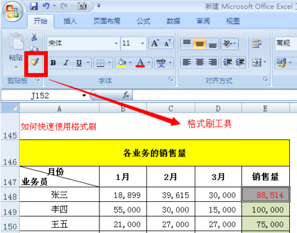Click the Wrap text icon
Screen dimensions: 297x233
(256, 43)
